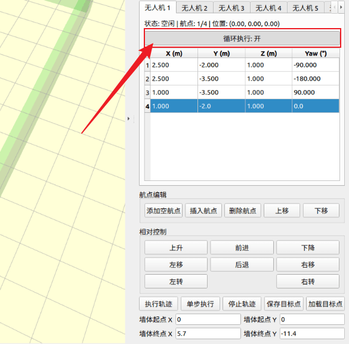349x344 pixels.
Task: Click the X (m) column header
Action: (x=174, y=54)
